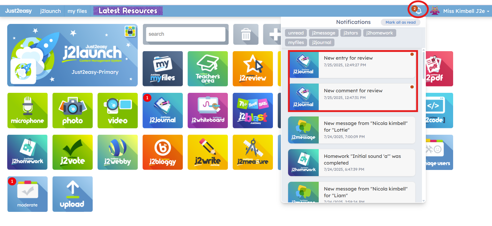Viewport: 492px width, 226px height.
Task: Open the moderate tile
Action: 28,194
